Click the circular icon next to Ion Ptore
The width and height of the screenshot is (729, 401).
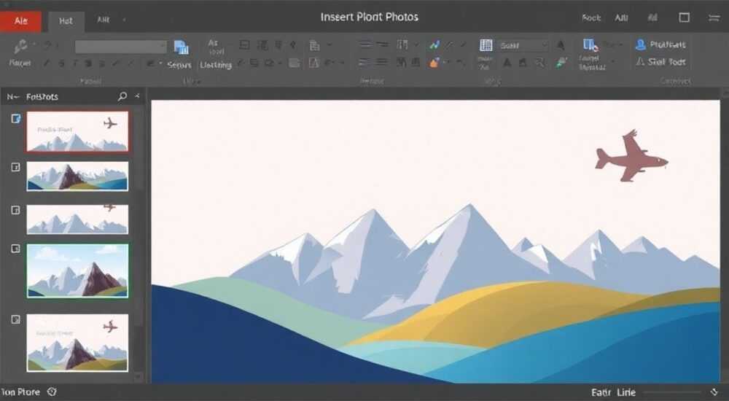(52, 392)
